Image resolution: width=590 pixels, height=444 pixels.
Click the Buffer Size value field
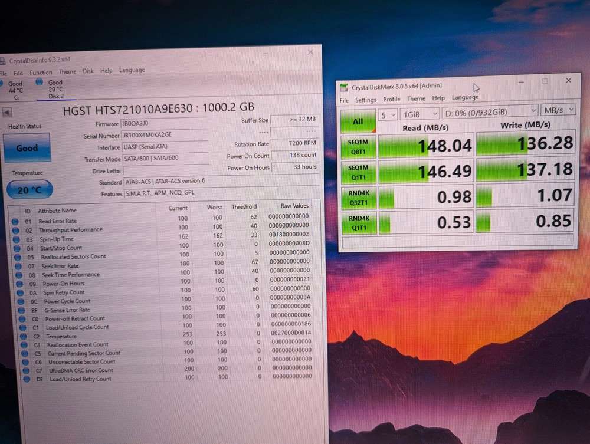click(x=294, y=119)
